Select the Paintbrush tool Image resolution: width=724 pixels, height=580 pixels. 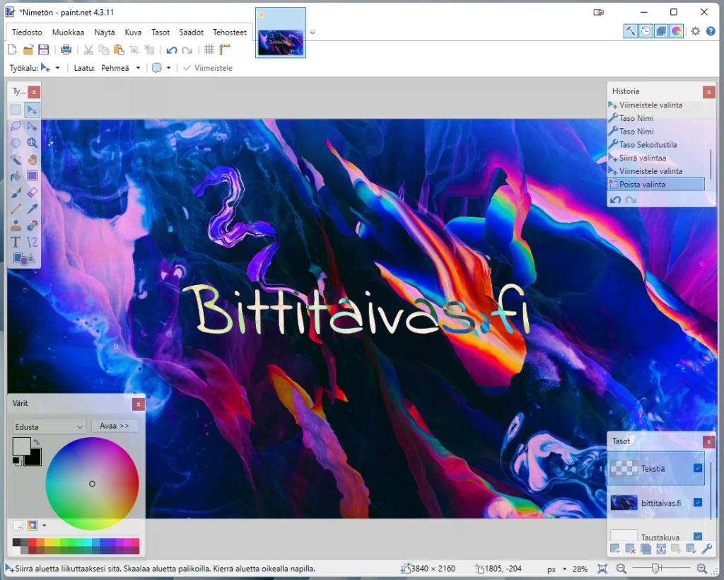tap(16, 192)
